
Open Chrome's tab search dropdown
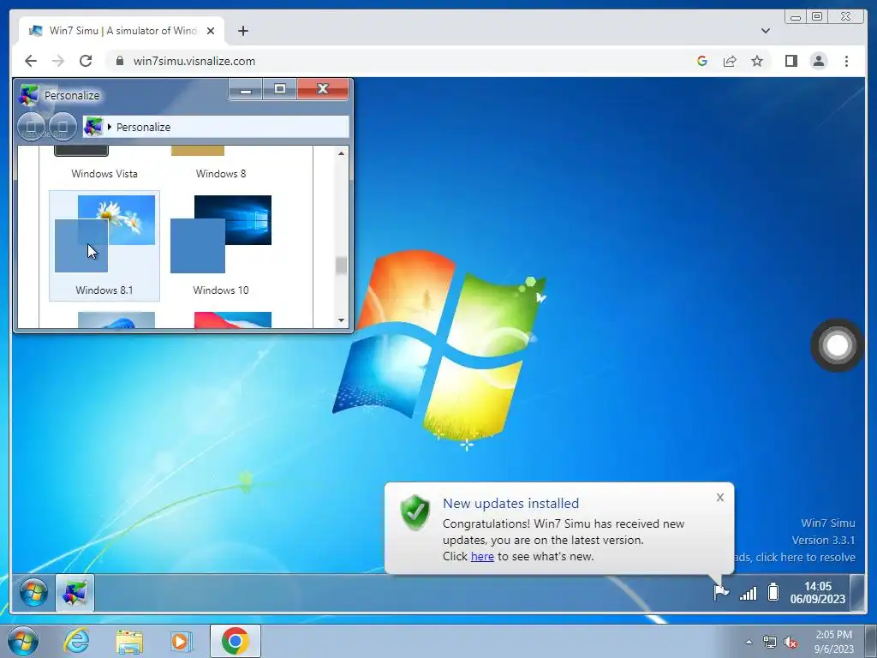point(766,31)
